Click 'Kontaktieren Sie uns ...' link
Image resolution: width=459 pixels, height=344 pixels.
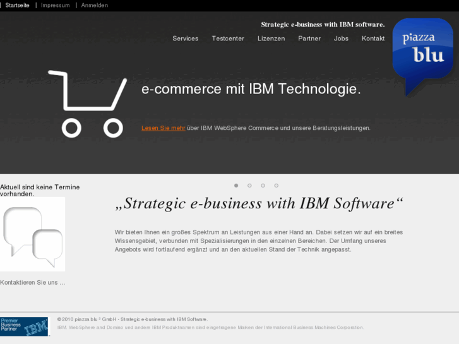pyautogui.click(x=32, y=283)
